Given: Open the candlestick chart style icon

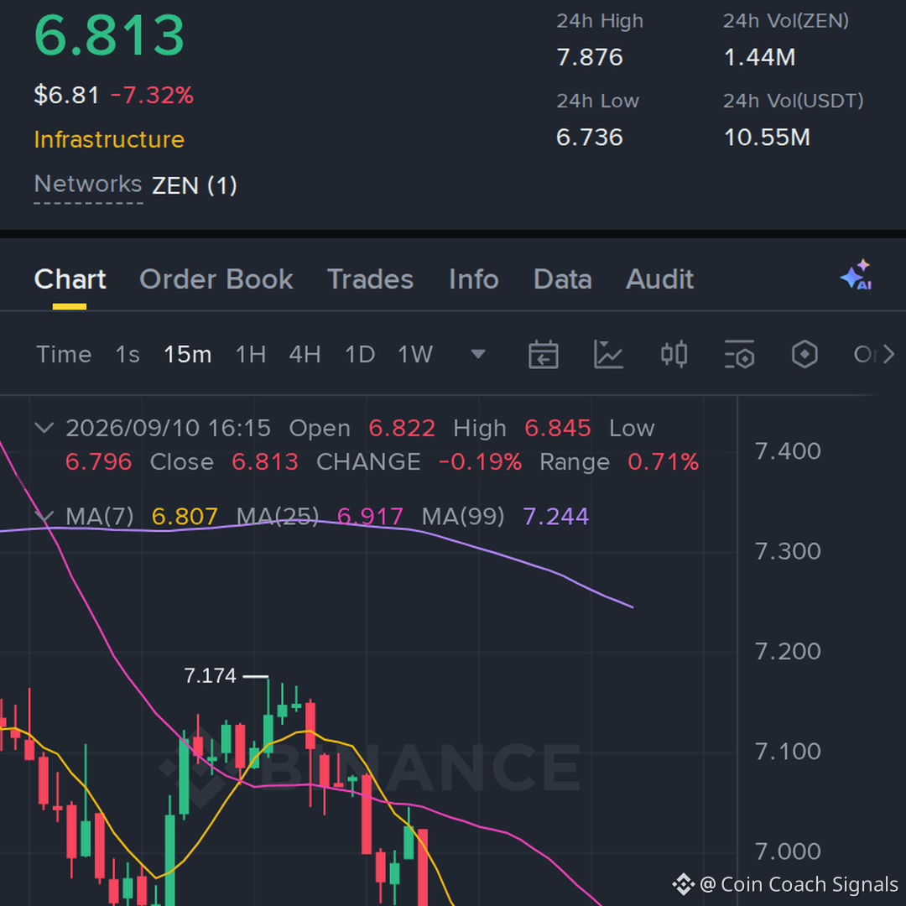Looking at the screenshot, I should 674,354.
